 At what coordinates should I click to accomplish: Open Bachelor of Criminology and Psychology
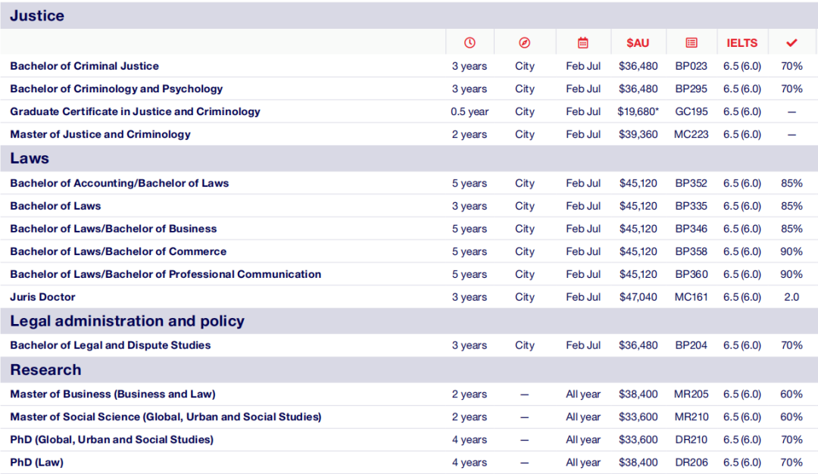click(117, 89)
